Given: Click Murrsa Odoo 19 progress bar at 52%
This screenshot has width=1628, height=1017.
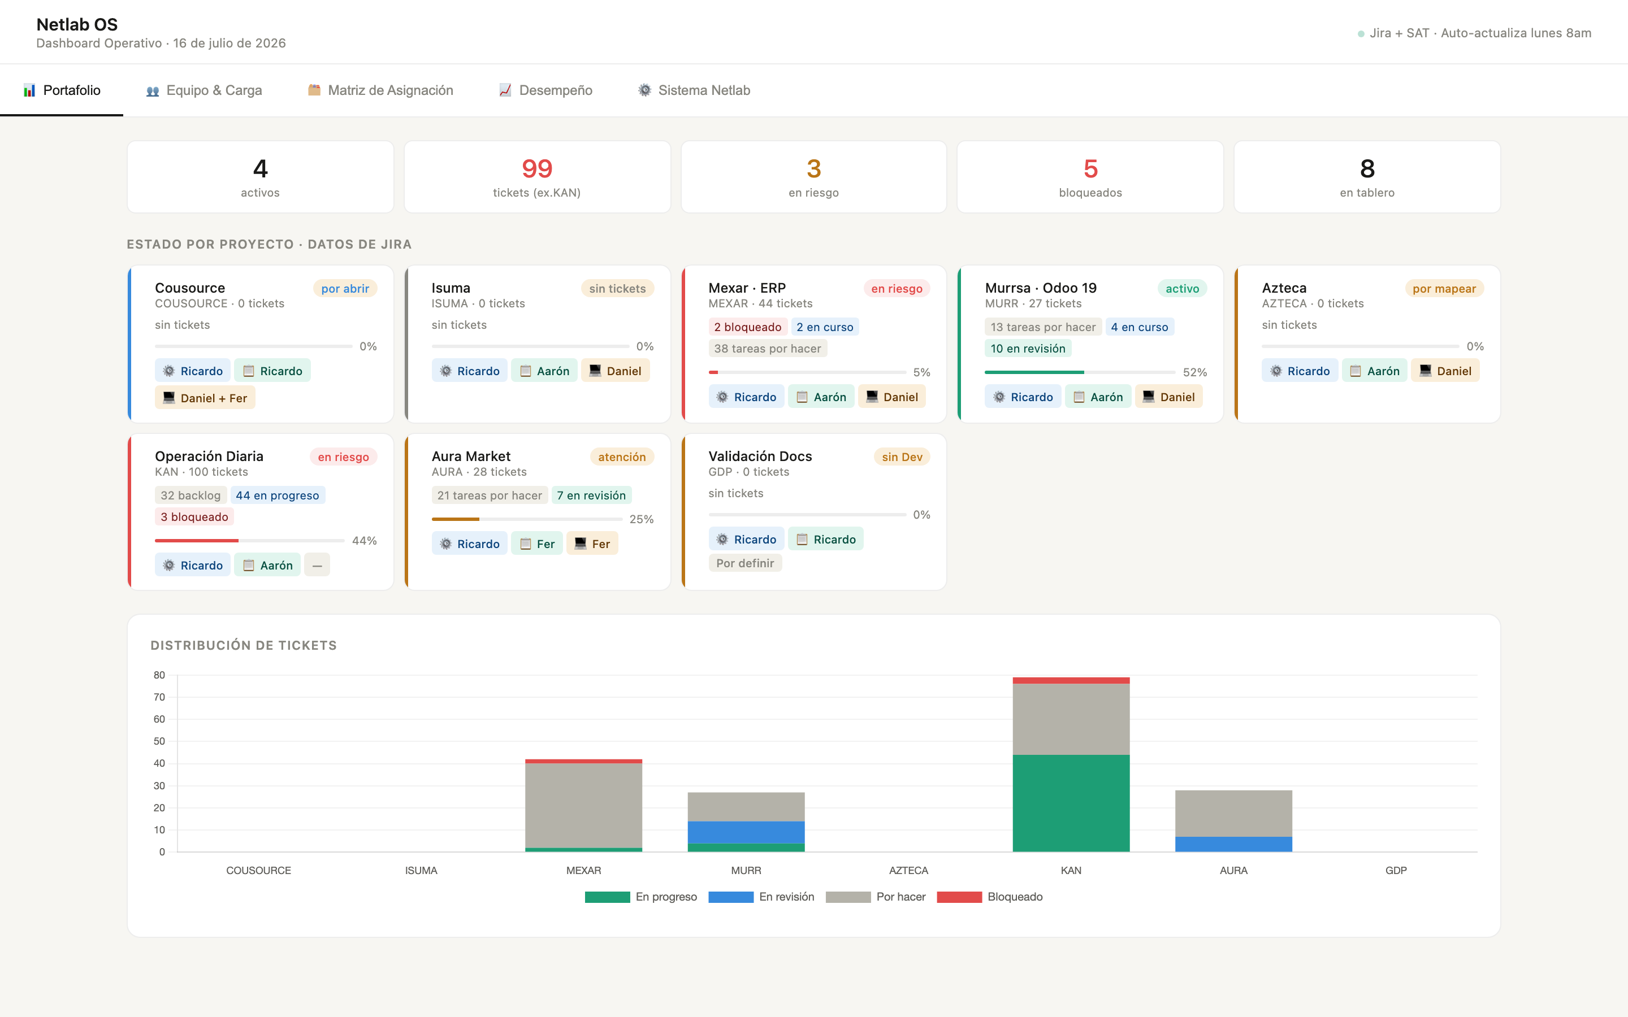Looking at the screenshot, I should [1080, 372].
